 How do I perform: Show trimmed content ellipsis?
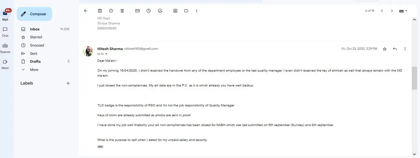tap(100, 147)
